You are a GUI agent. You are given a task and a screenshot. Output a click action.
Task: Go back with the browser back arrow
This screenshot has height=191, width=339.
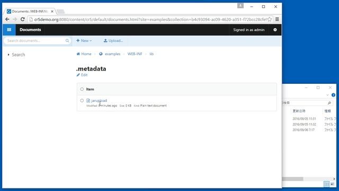click(7, 19)
